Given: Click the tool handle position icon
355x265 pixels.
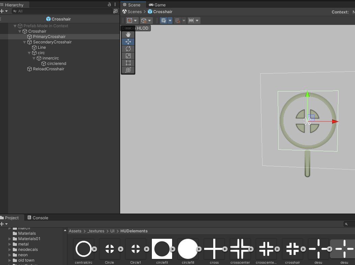Looking at the screenshot, I should (x=130, y=21).
